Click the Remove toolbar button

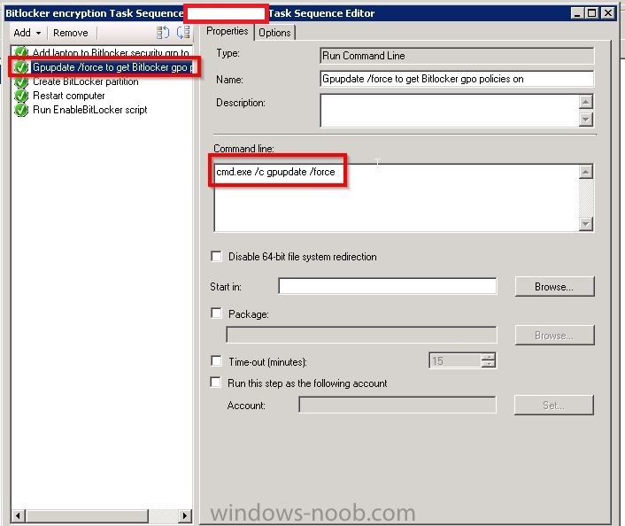(71, 33)
